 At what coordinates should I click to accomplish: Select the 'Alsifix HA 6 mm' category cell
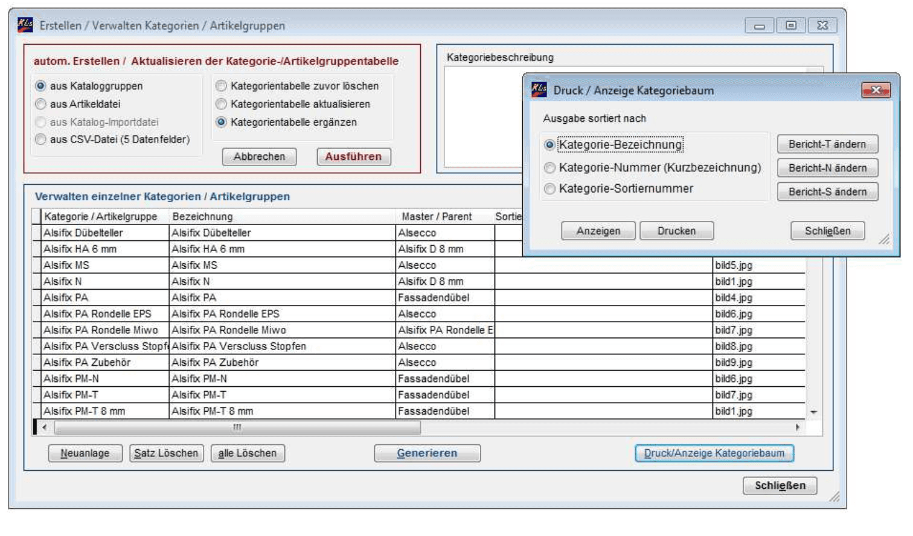coord(104,249)
